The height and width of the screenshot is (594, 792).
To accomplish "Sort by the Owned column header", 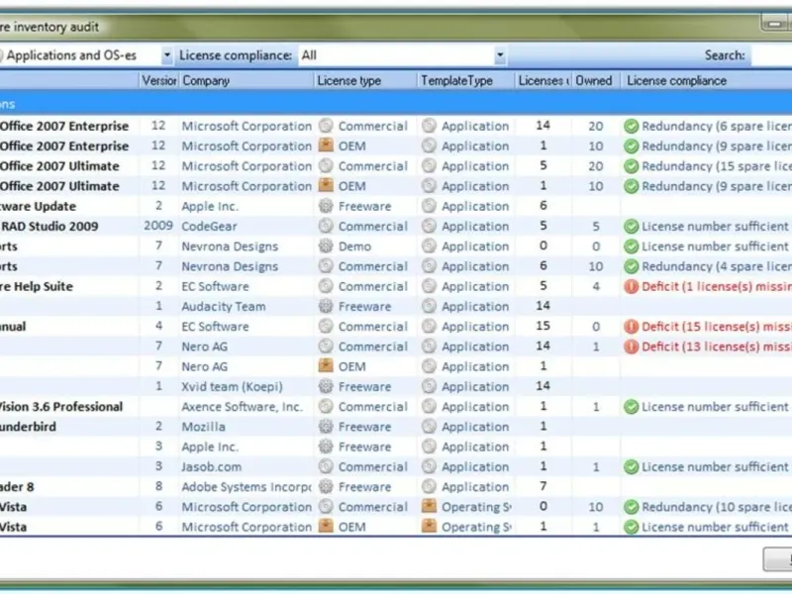I will 596,81.
